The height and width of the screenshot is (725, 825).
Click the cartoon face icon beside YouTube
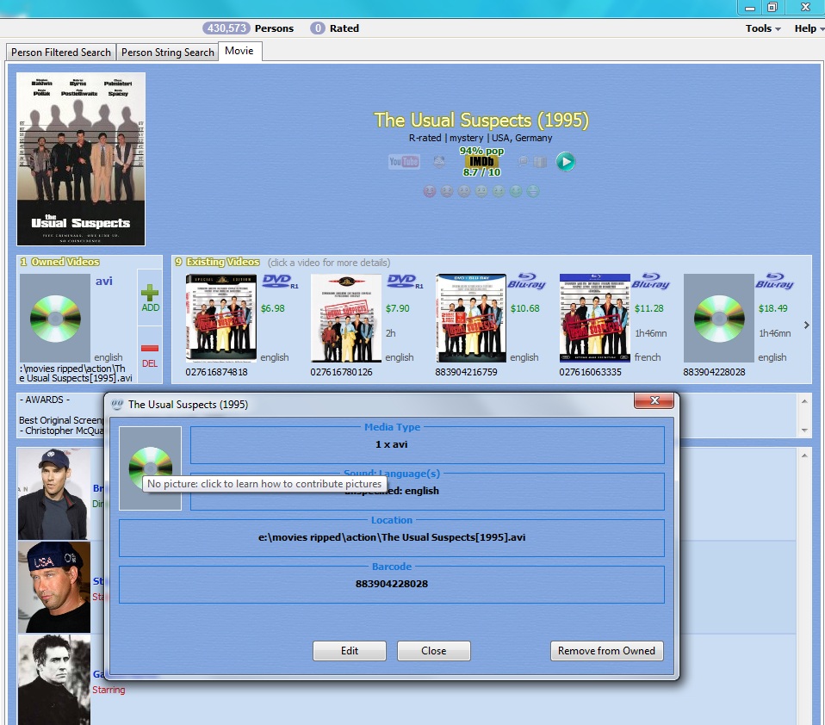pos(439,162)
